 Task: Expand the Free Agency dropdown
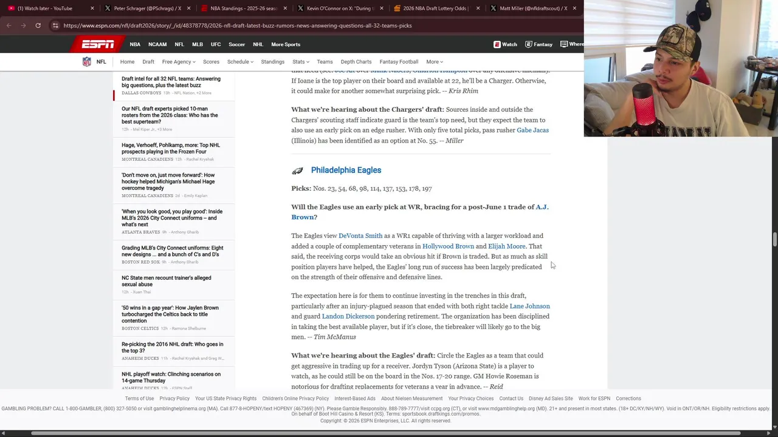179,62
